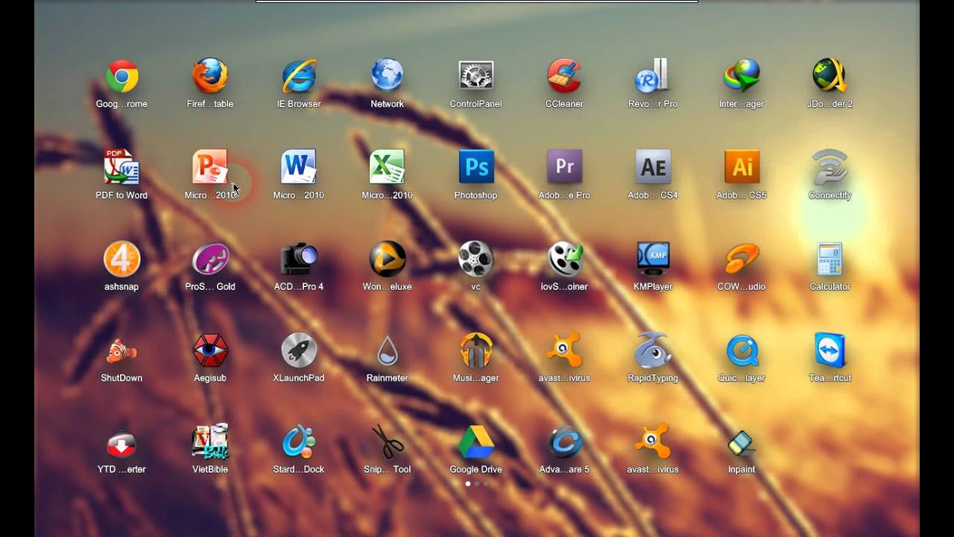Launch the ProShow Gold icon

click(x=210, y=259)
